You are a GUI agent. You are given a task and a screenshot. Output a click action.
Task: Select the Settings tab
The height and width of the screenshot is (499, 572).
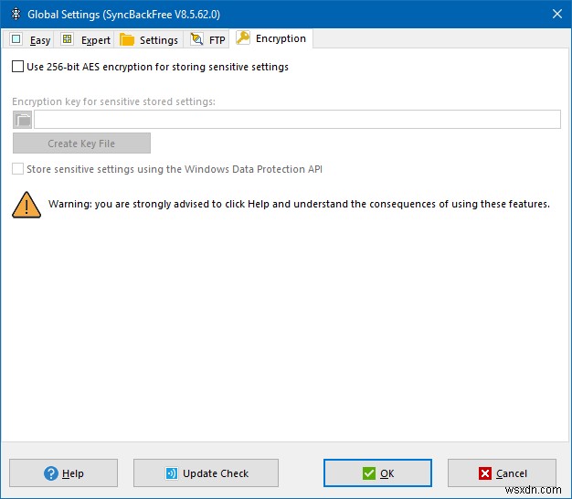point(148,39)
